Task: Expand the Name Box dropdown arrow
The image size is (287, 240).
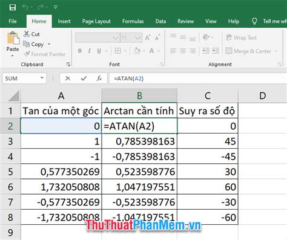Action: [x=42, y=78]
